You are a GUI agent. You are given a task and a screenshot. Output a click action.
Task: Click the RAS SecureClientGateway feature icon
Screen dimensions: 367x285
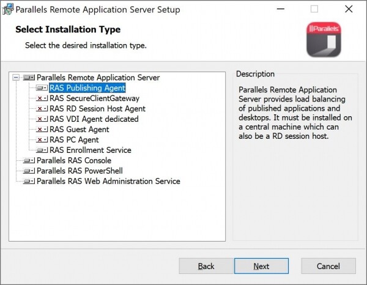42,98
